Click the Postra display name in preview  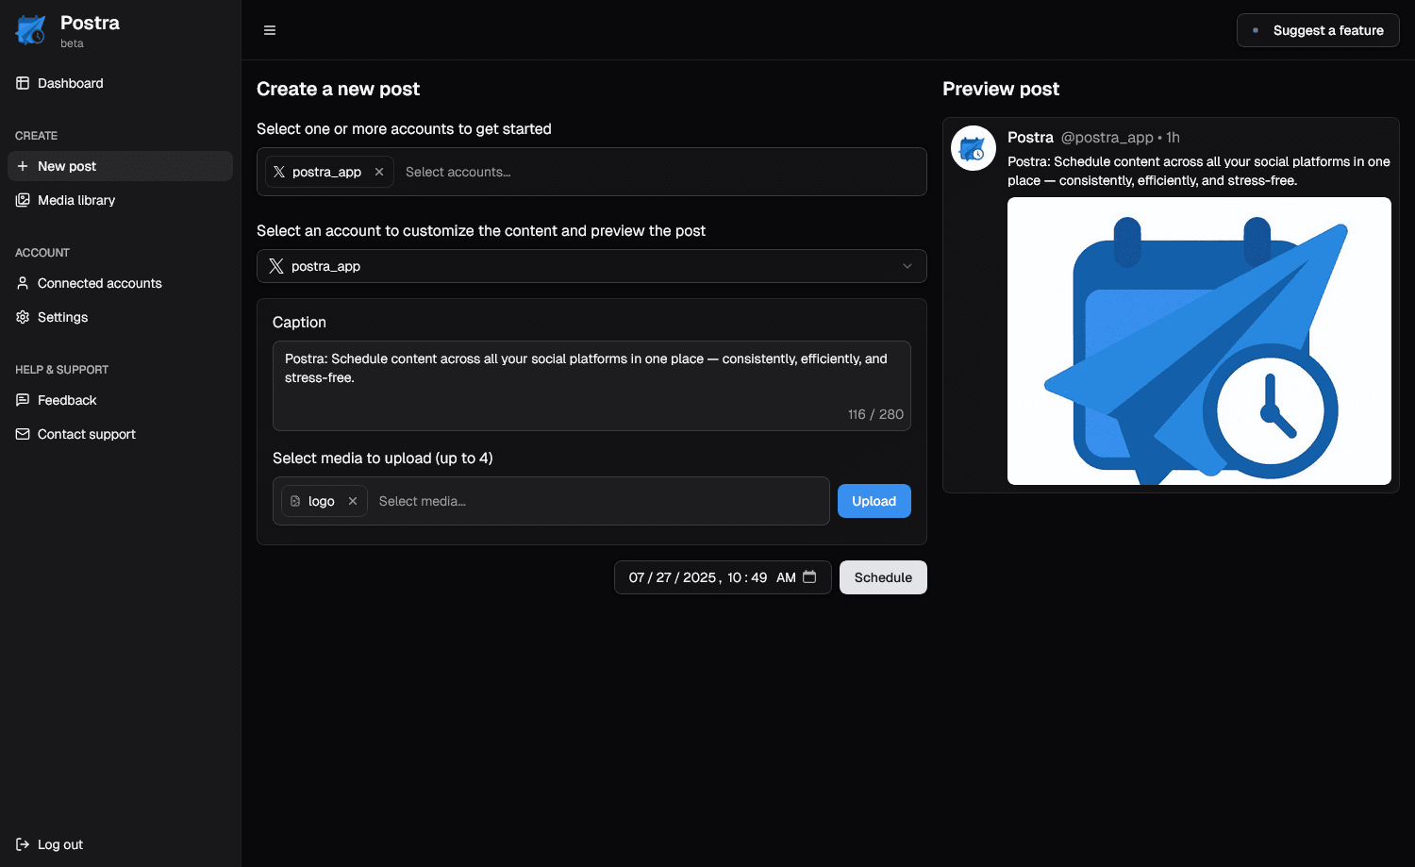pyautogui.click(x=1030, y=137)
